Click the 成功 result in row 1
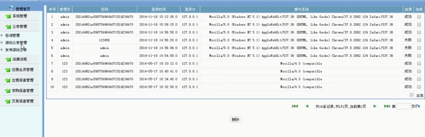Image resolution: width=425 pixels, height=137 pixels. coord(408,17)
